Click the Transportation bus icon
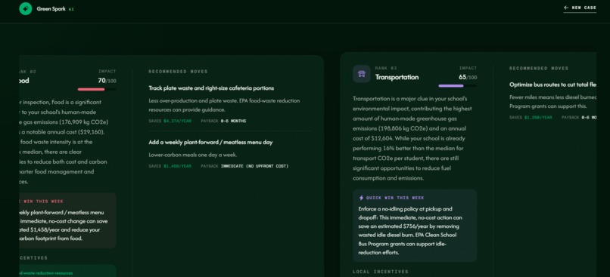The image size is (610, 277). (362, 74)
